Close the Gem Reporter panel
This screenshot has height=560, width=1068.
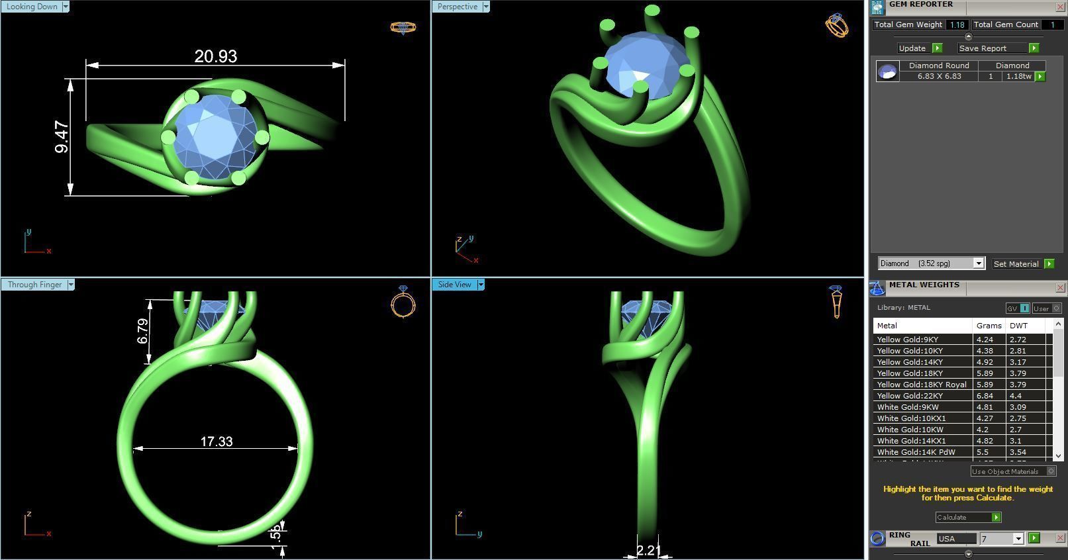point(1060,7)
